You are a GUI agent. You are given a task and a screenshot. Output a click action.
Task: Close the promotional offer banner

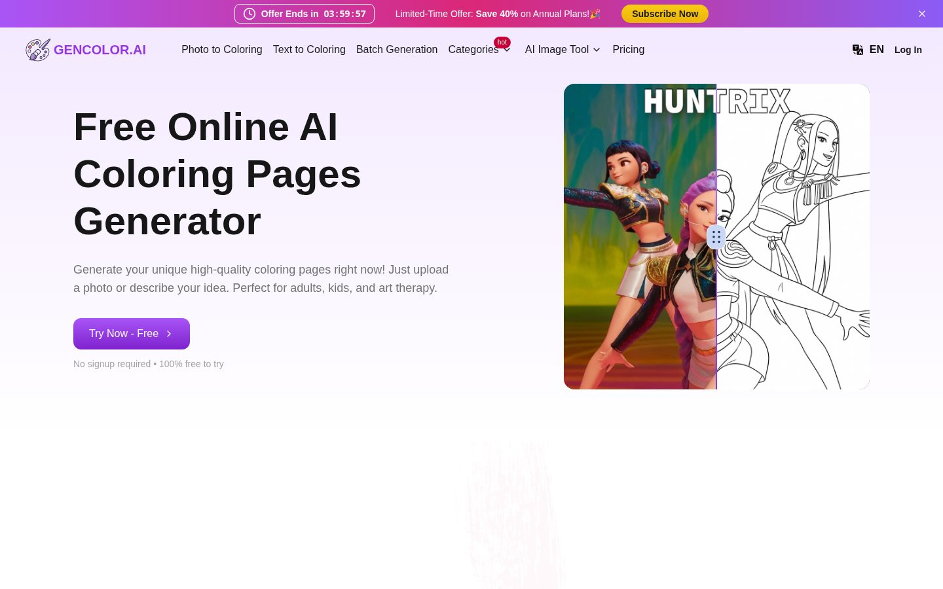click(x=922, y=14)
